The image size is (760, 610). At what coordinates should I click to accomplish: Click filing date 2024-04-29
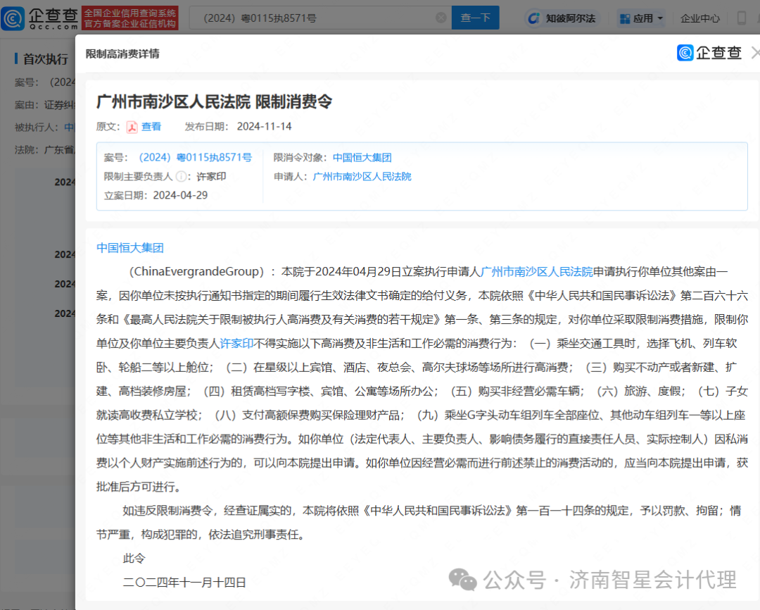180,195
